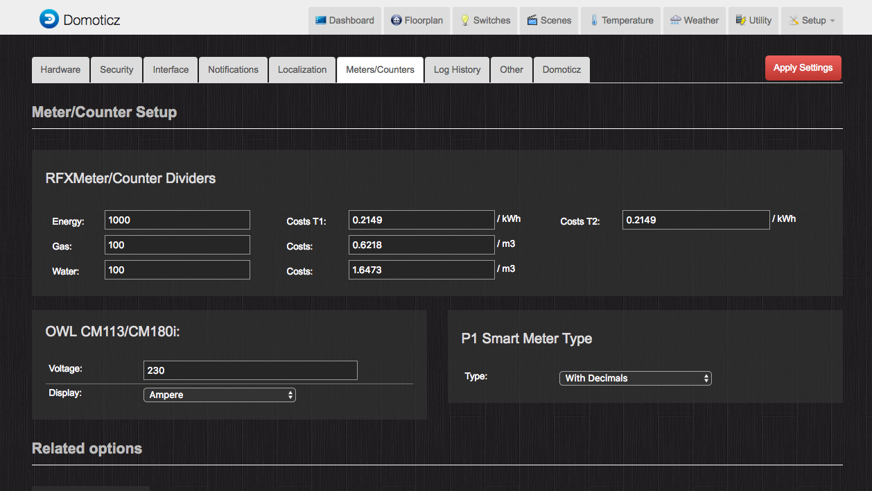Click the Floorplan icon
Image resolution: width=872 pixels, height=491 pixels.
pyautogui.click(x=396, y=20)
